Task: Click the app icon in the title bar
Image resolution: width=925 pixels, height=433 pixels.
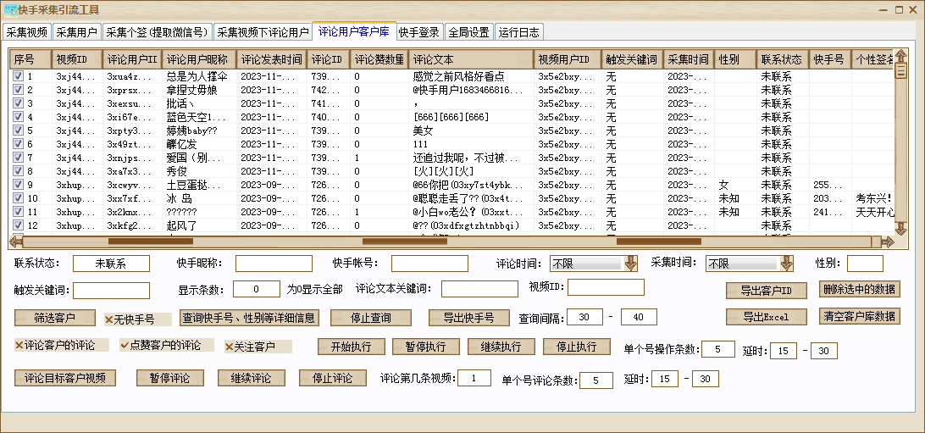Action: pyautogui.click(x=10, y=8)
